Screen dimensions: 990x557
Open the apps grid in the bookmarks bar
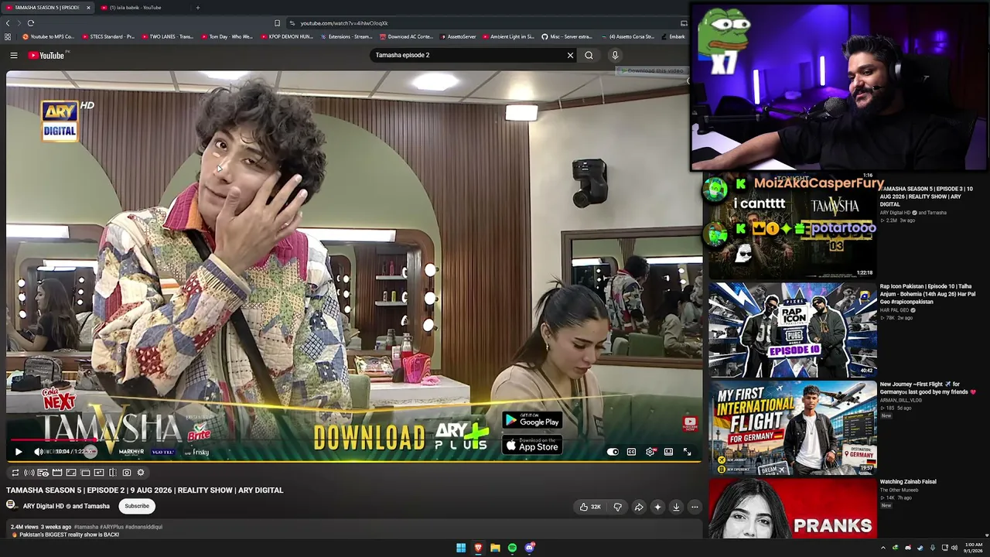click(x=8, y=36)
